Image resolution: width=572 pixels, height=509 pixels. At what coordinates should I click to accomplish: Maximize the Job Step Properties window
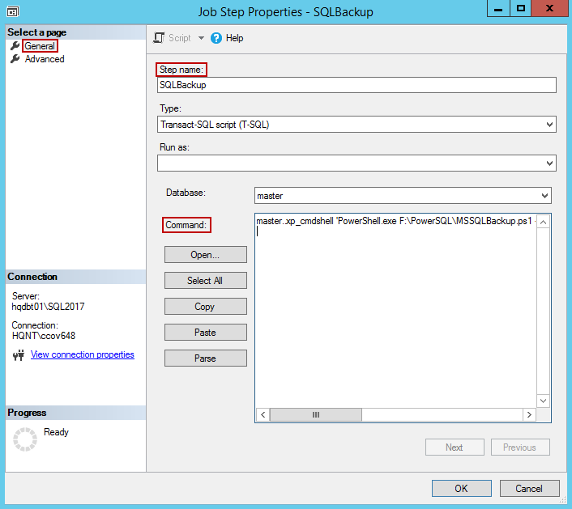[x=521, y=8]
